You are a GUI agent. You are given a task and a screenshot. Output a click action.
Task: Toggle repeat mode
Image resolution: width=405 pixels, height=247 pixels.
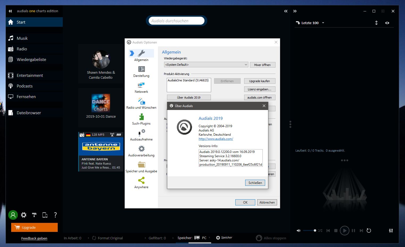369,231
